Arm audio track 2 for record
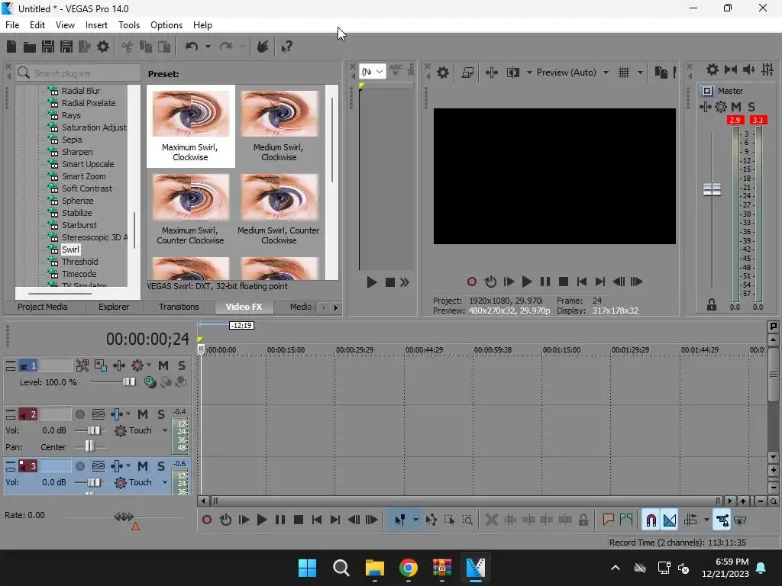The height and width of the screenshot is (586, 782). [x=79, y=414]
